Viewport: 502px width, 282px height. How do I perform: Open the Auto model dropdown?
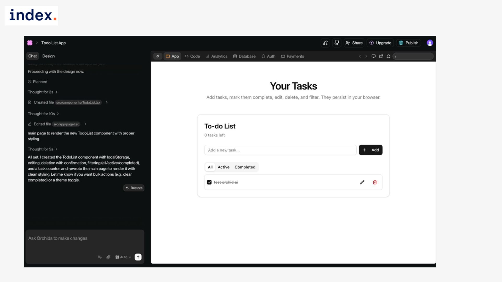[123, 257]
